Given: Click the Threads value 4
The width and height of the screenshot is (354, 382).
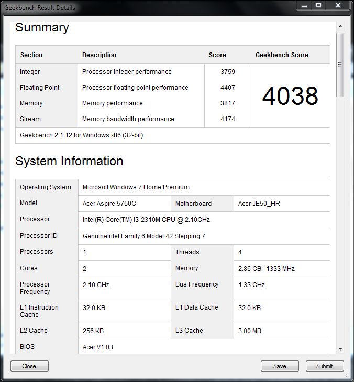Looking at the screenshot, I should point(240,252).
